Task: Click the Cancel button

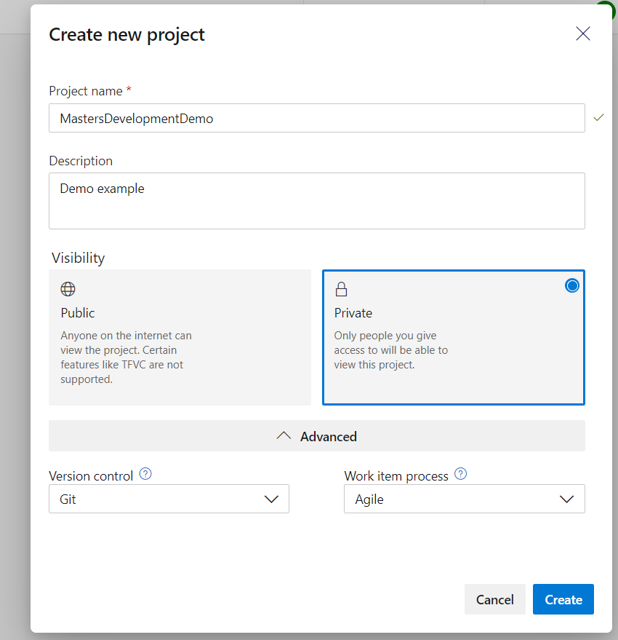Action: (x=494, y=599)
